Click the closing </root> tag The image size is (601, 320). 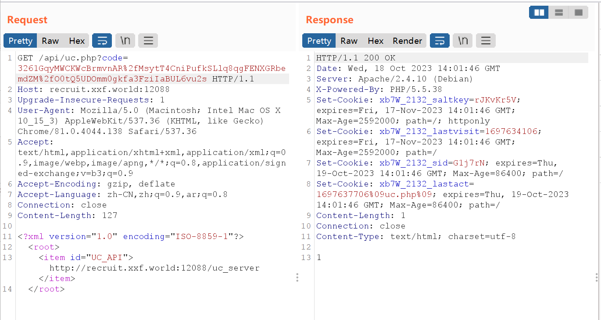46,289
